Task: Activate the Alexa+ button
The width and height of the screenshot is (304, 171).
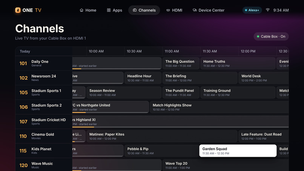Action: 252,10
